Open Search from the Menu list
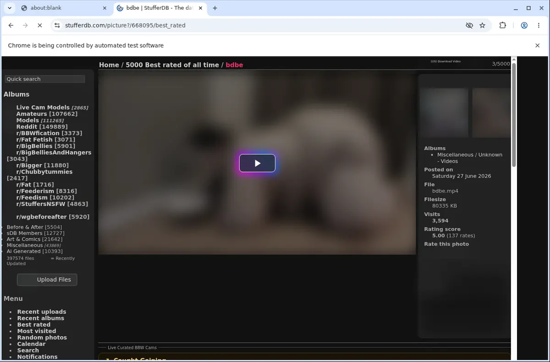Image resolution: width=550 pixels, height=362 pixels. [28, 350]
